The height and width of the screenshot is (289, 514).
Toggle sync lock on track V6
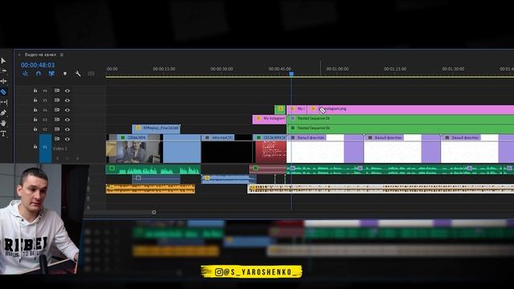tap(57, 91)
